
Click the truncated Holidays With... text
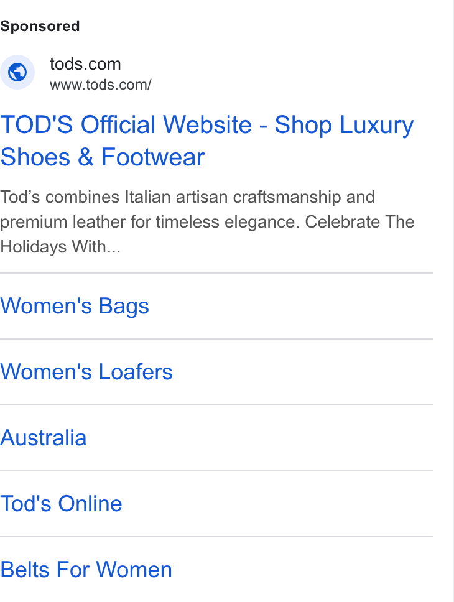(x=60, y=246)
